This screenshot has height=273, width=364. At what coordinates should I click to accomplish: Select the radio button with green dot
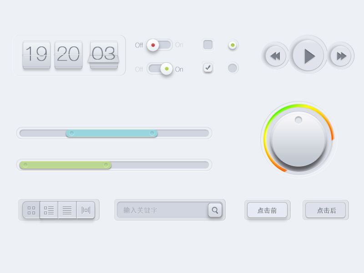[233, 45]
